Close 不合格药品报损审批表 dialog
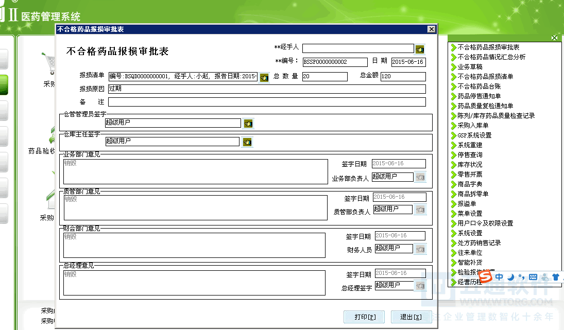The height and width of the screenshot is (330, 564). [x=432, y=29]
